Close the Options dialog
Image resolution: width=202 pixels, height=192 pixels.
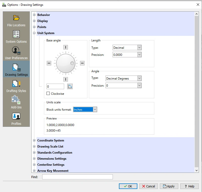tap(198, 5)
